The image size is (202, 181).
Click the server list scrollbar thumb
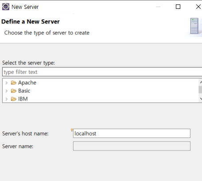200,90
